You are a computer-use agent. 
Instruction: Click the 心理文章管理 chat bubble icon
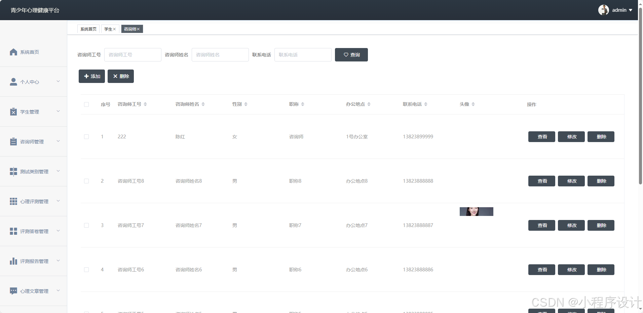click(x=13, y=291)
